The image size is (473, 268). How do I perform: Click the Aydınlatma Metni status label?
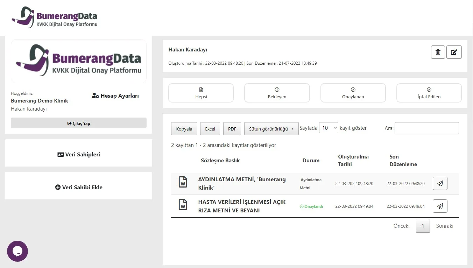pyautogui.click(x=311, y=184)
